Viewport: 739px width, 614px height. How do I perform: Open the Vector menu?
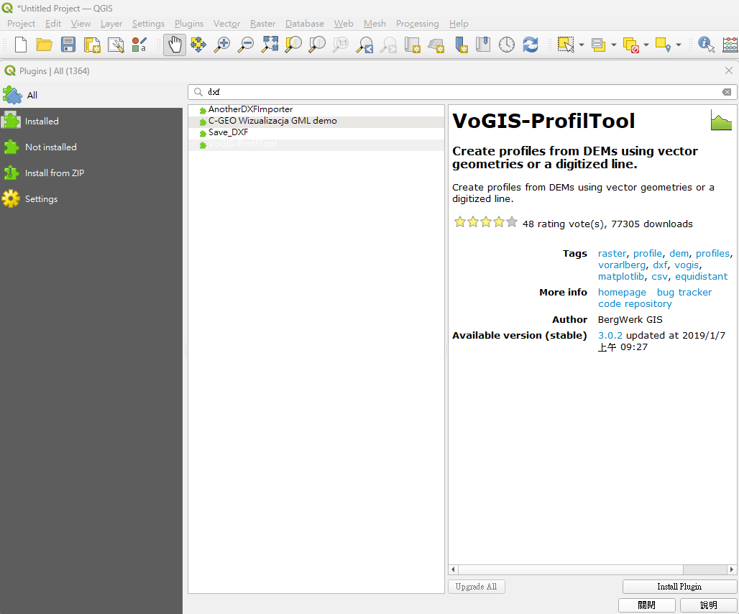point(226,24)
